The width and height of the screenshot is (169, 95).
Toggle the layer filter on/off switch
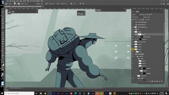pos(151,14)
